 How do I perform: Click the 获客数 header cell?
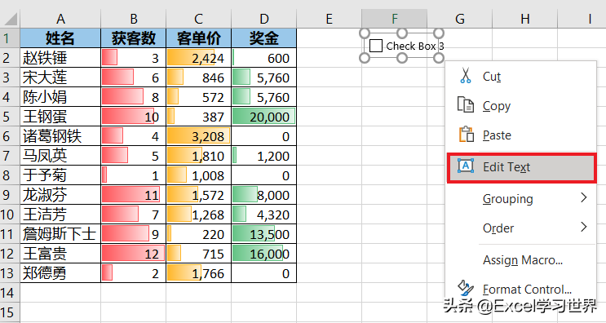click(x=133, y=38)
